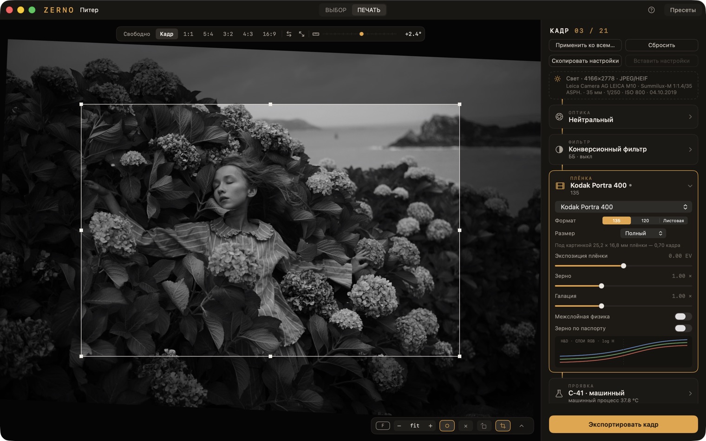
Task: Toggle the crop tool icon
Action: tap(503, 426)
